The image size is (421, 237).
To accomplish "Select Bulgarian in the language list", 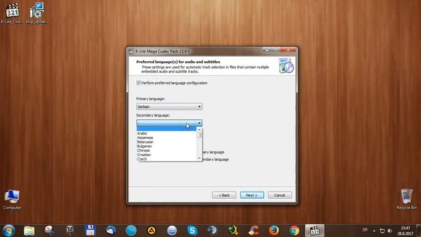I will [166, 146].
